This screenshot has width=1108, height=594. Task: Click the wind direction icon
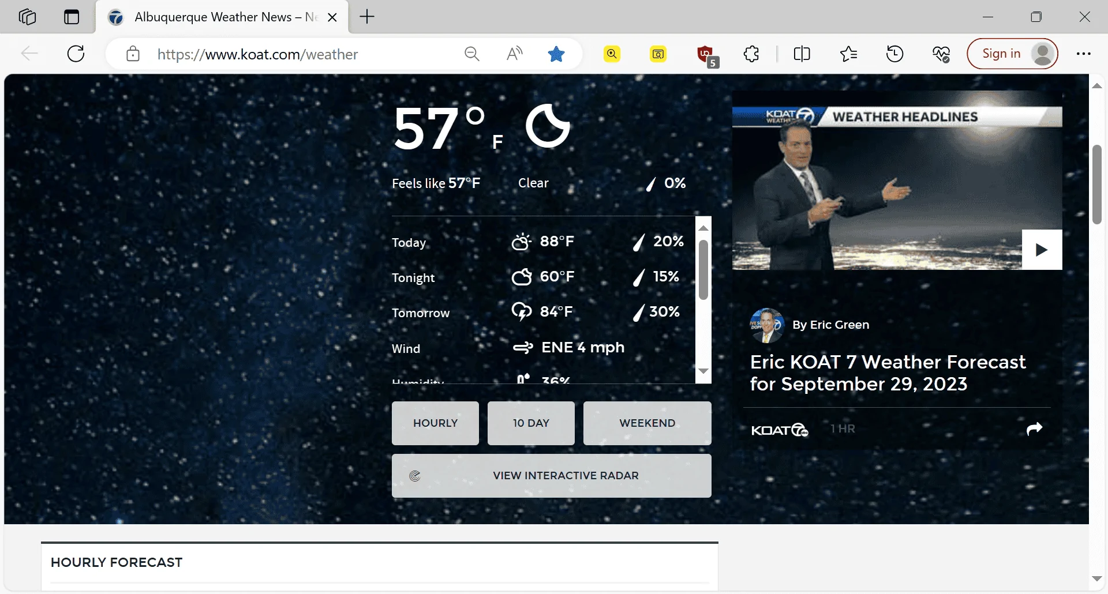click(523, 348)
